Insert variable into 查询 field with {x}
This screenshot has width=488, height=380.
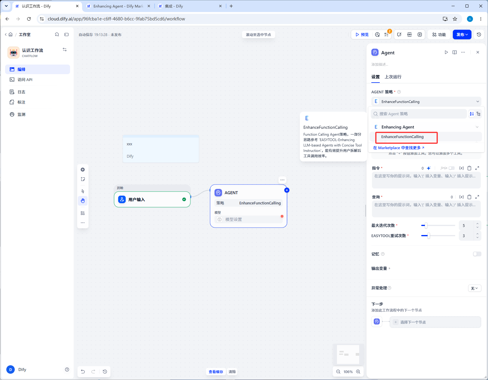coord(462,197)
